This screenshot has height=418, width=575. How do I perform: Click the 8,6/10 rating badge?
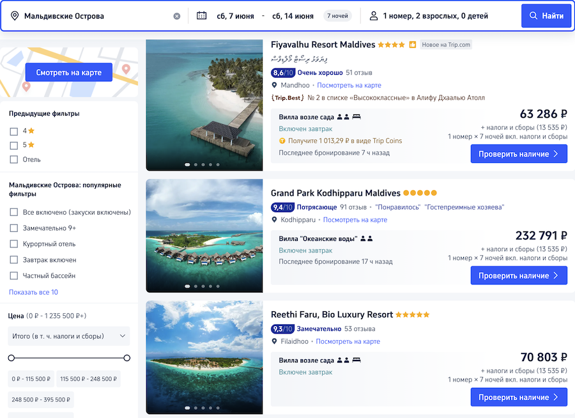282,73
